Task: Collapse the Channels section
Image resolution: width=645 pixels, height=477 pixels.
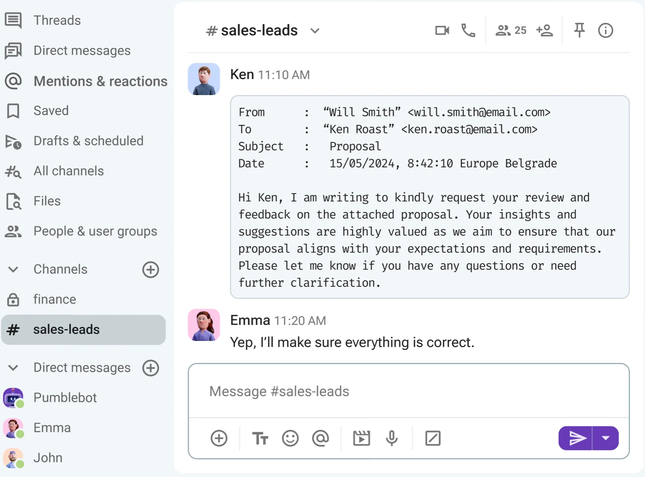Action: click(x=13, y=269)
